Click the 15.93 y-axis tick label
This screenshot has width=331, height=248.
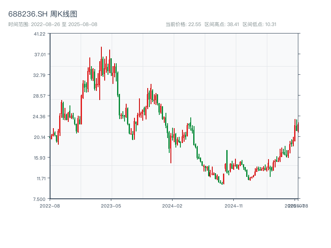click(x=40, y=157)
